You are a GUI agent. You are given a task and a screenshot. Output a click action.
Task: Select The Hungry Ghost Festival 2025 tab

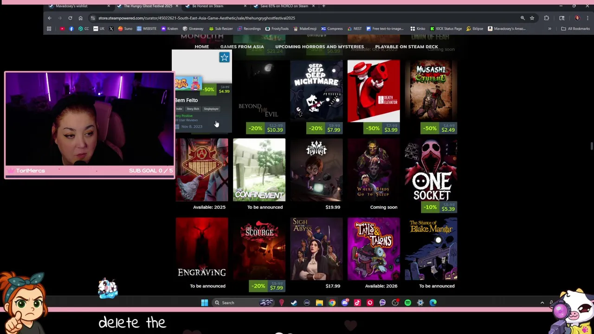click(x=147, y=6)
